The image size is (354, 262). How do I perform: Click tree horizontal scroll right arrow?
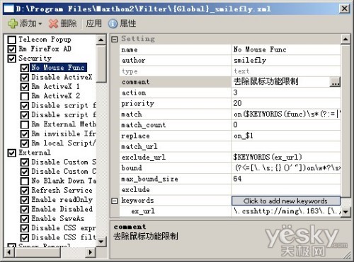click(x=90, y=252)
